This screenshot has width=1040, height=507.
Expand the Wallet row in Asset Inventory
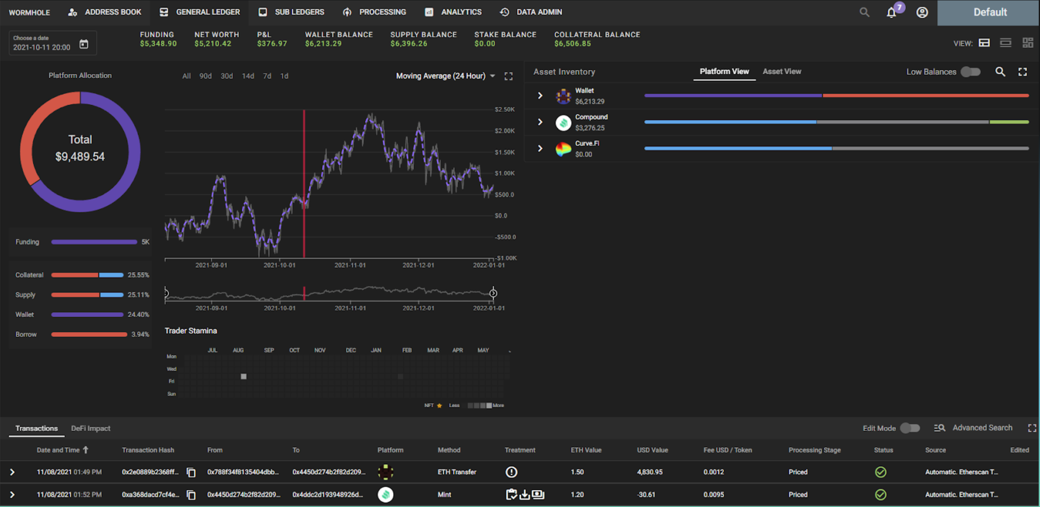click(540, 96)
